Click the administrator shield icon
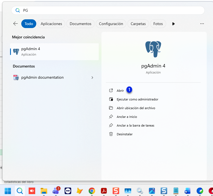213x196 pixels. 111,99
